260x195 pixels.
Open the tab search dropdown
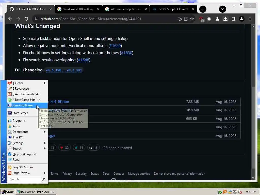[x=222, y=9]
